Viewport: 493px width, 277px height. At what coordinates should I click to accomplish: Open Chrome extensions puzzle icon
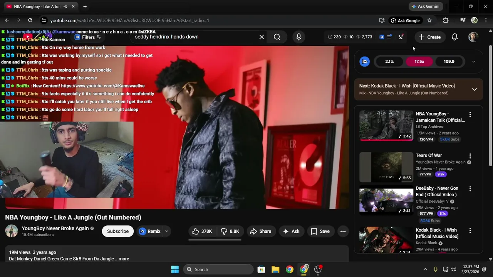tap(446, 20)
